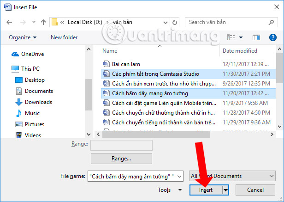Expand the address bar path dropdown

pos(165,23)
